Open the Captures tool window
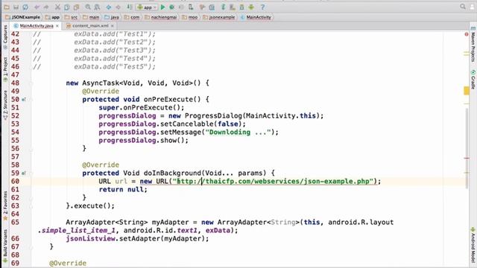 pos(5,37)
